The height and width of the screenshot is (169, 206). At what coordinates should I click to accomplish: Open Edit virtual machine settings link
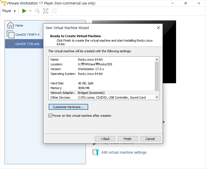pos(124,152)
